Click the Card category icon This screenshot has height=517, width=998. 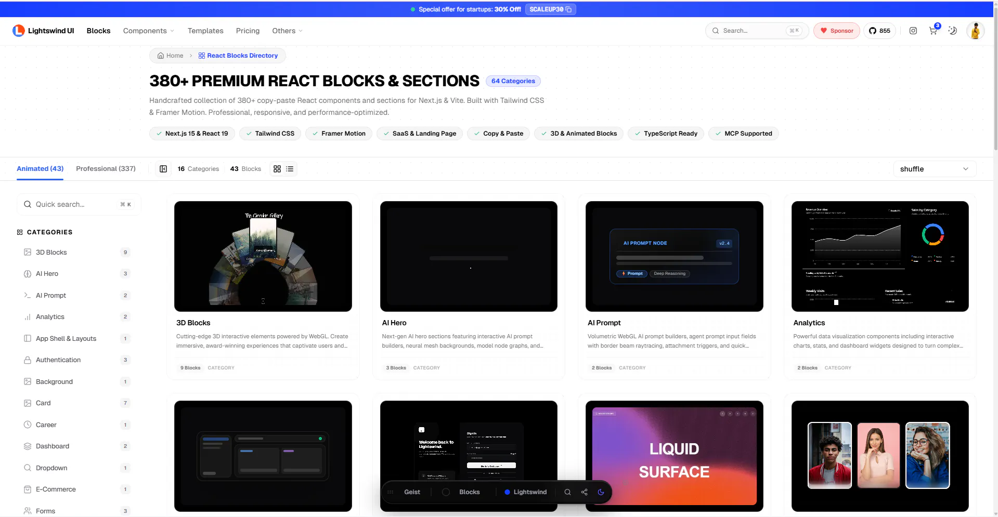[x=28, y=403]
